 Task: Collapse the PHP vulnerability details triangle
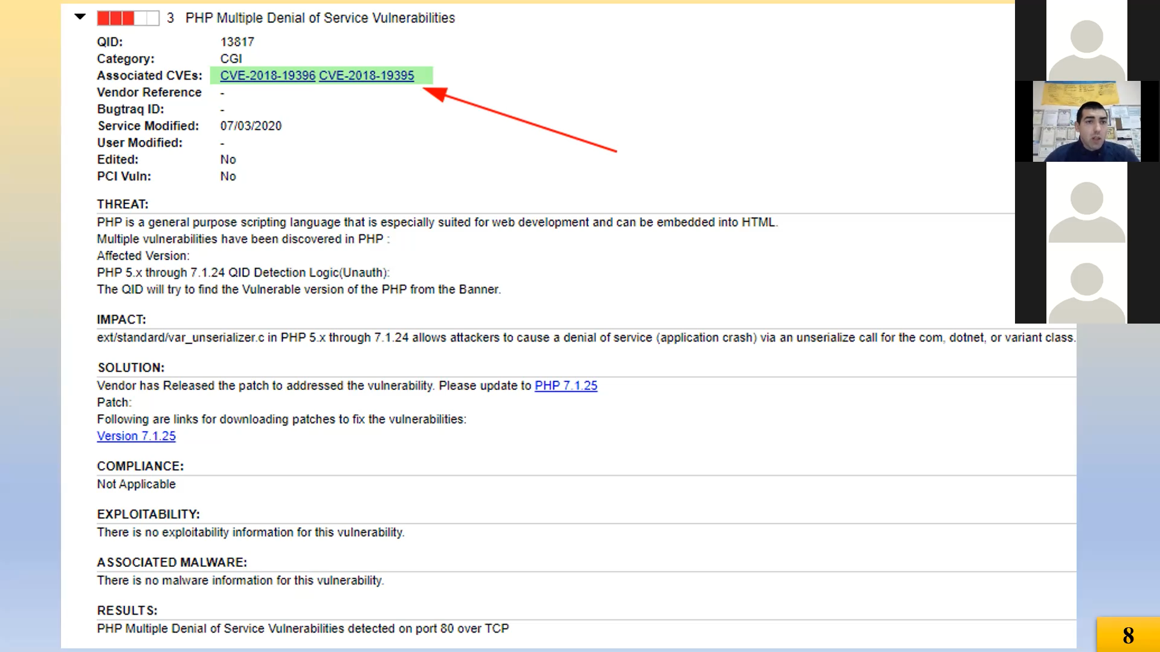click(80, 17)
